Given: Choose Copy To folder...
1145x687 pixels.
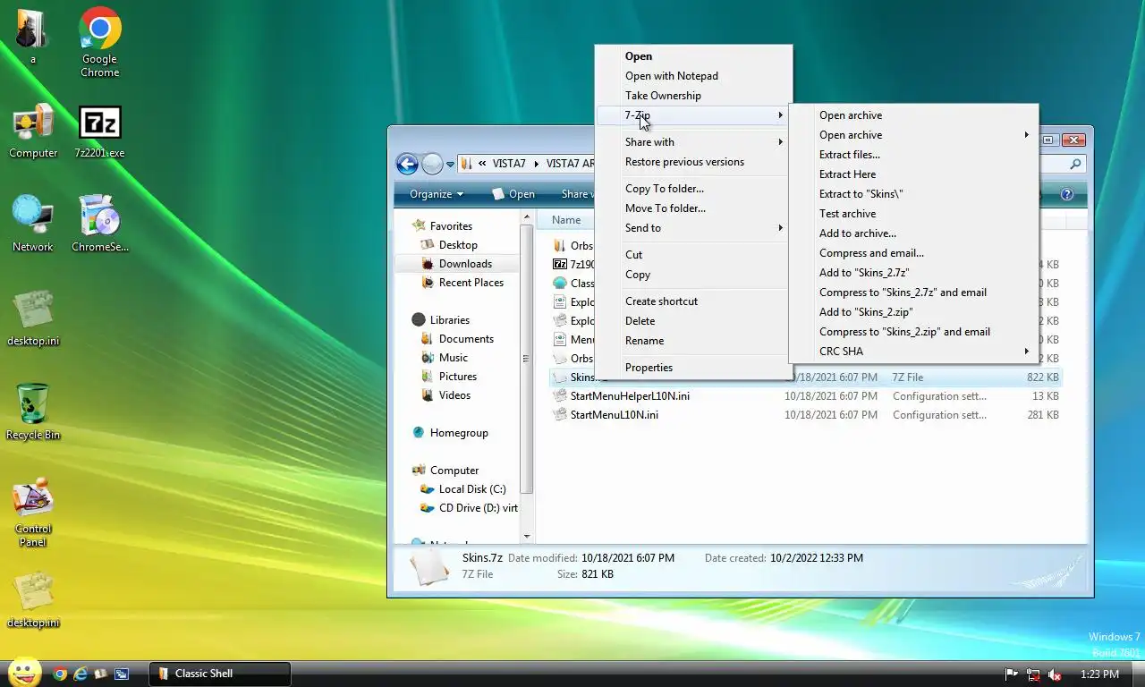Looking at the screenshot, I should [692, 189].
